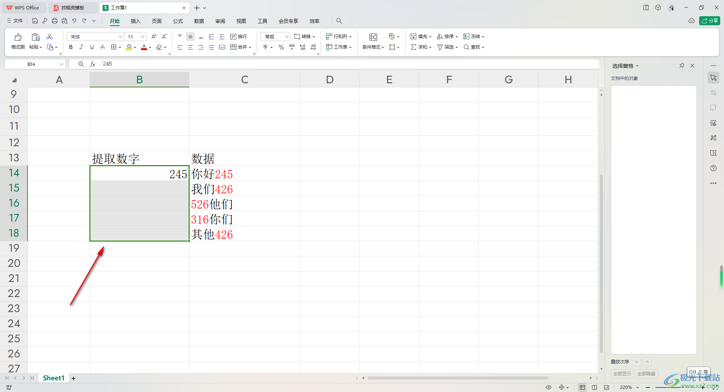724x392 pixels.
Task: Open the Help question mark icon in sidebar
Action: 713,168
